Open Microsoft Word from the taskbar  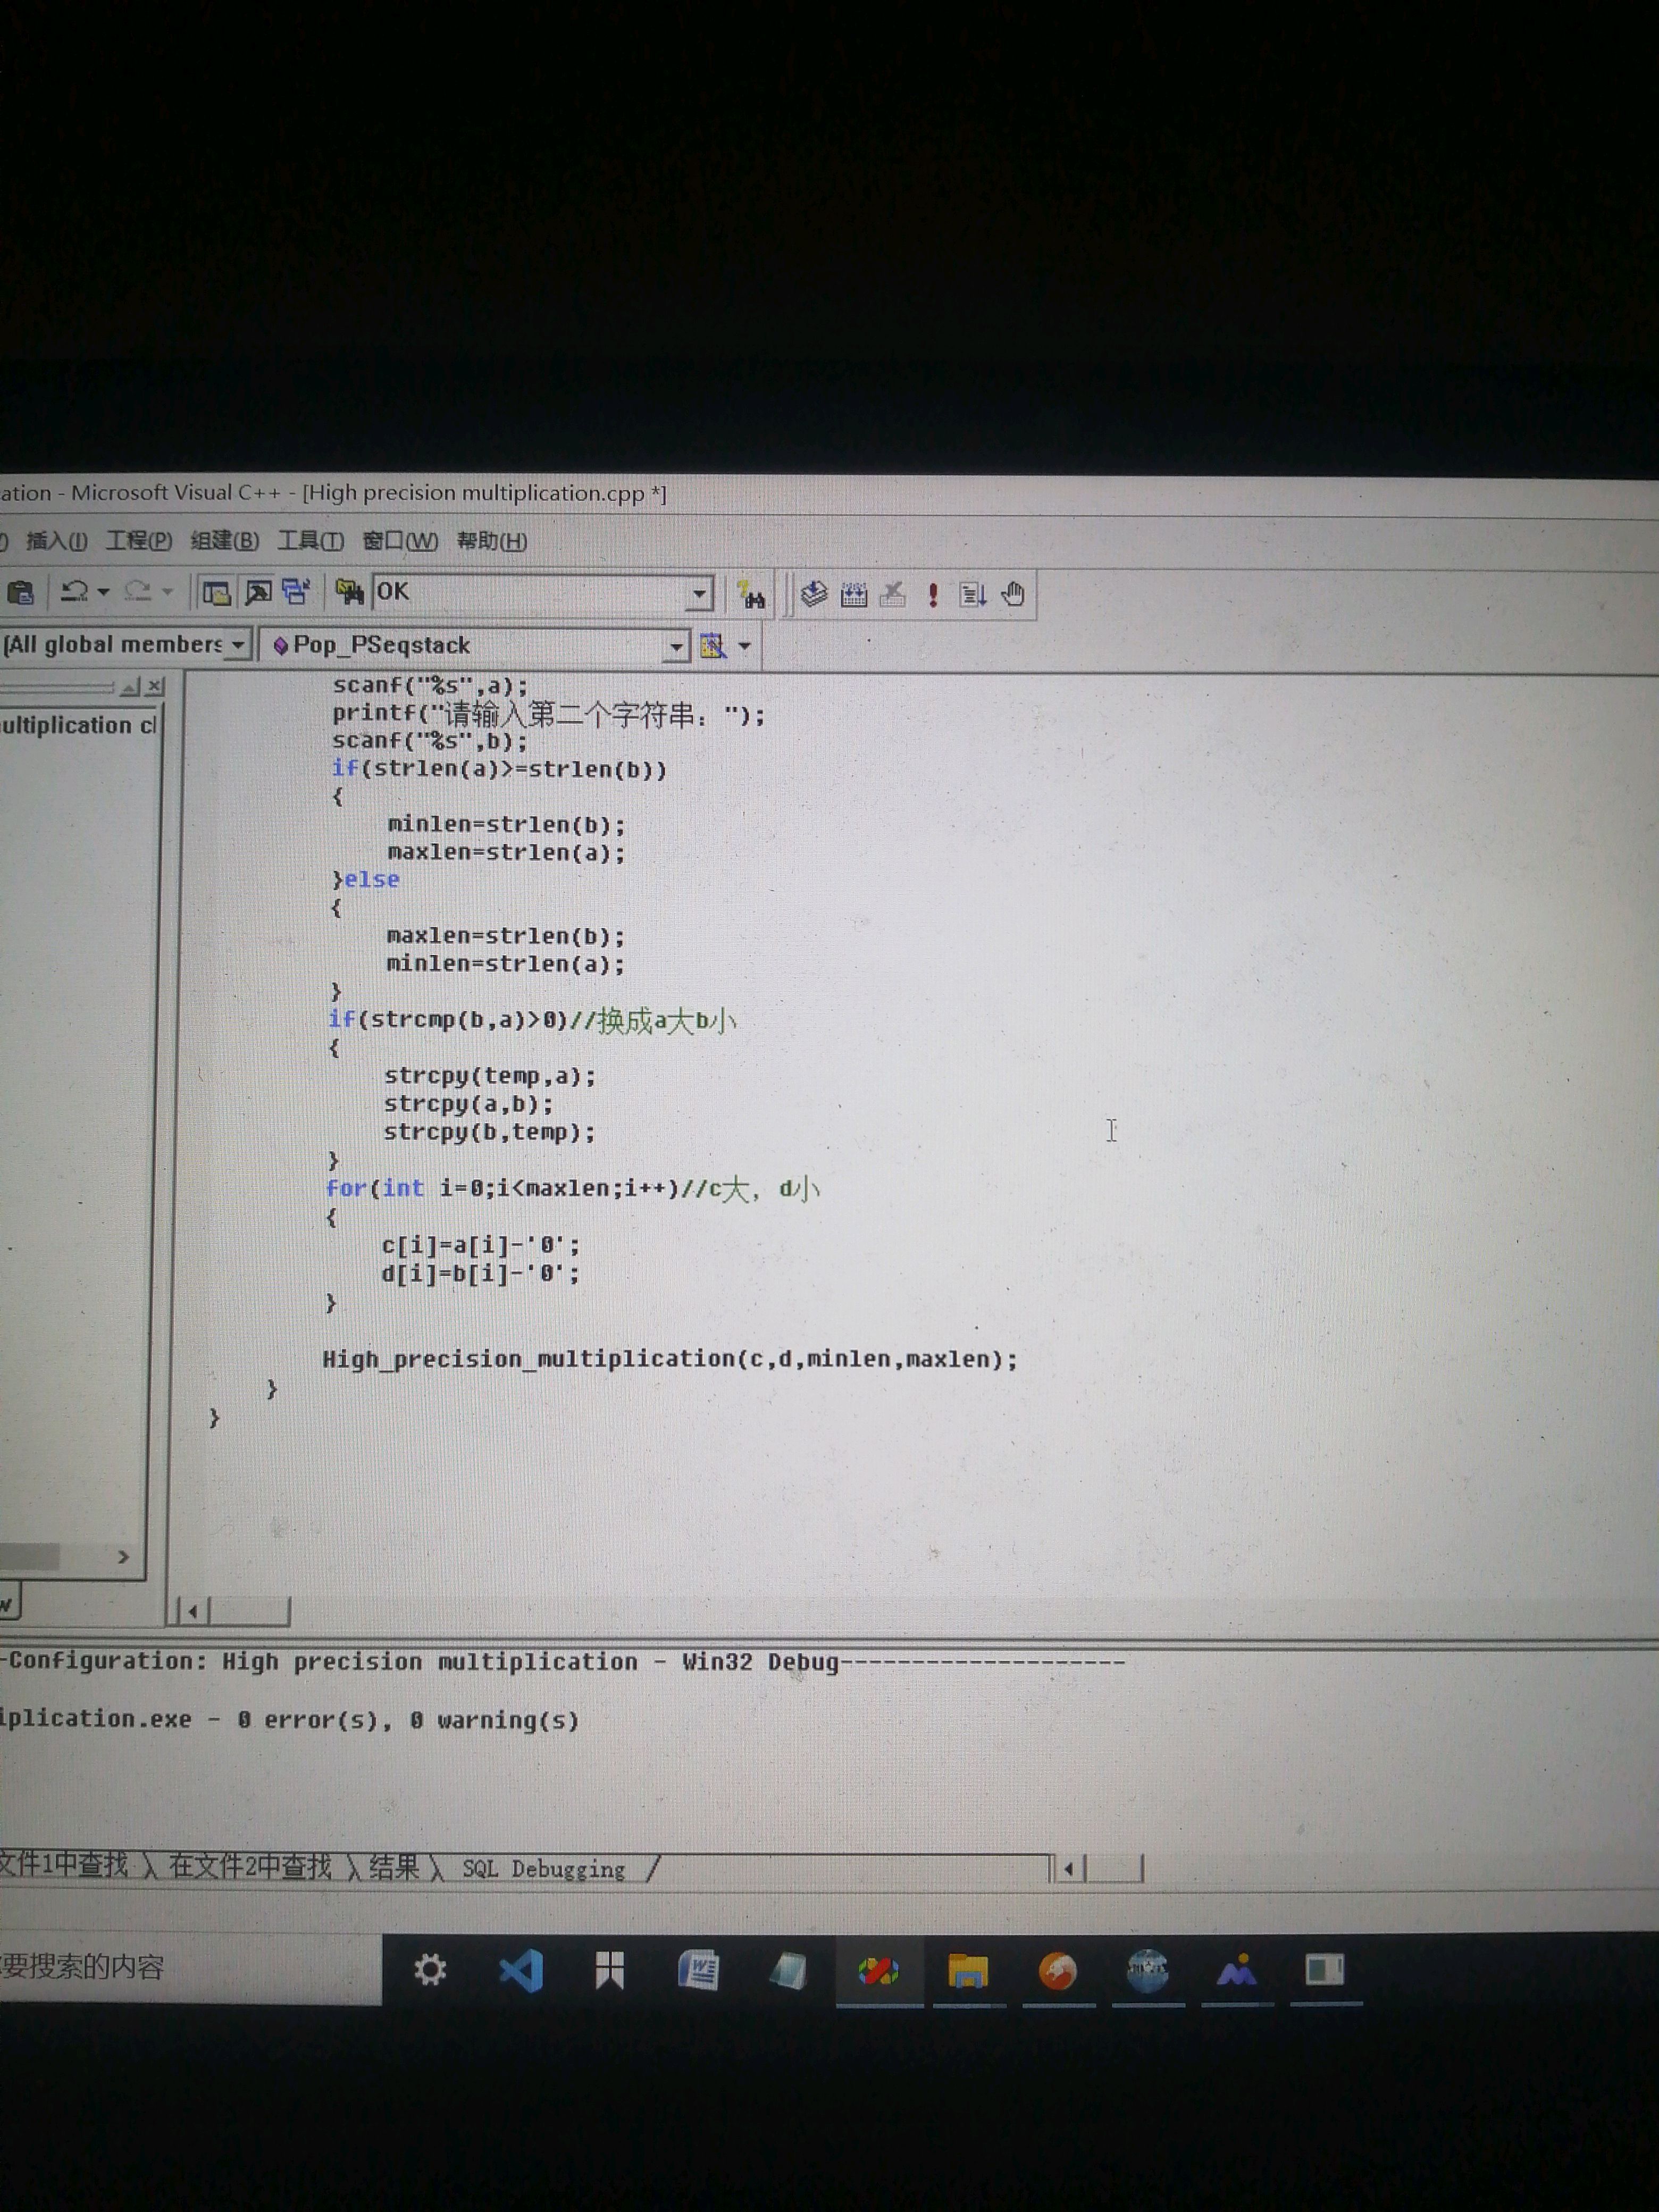click(698, 1971)
